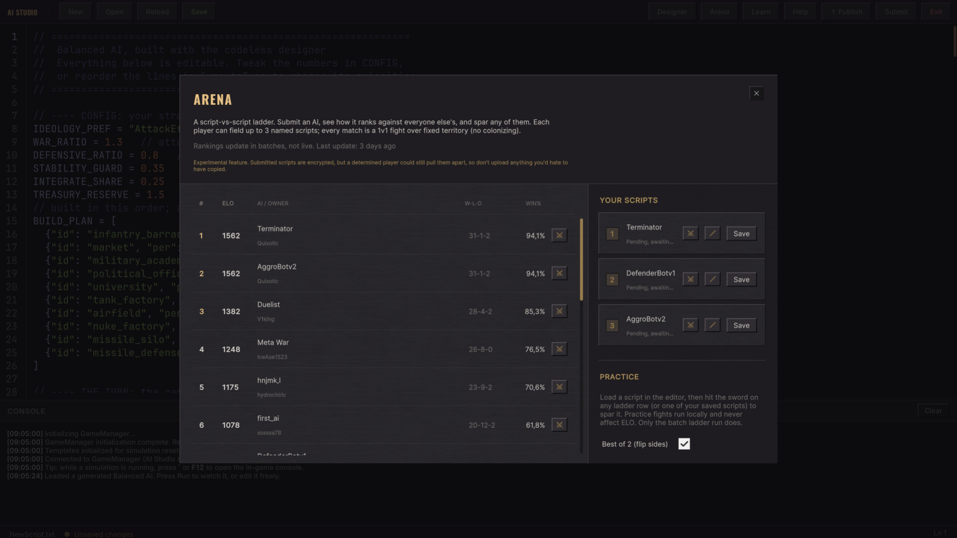The height and width of the screenshot is (538, 957).
Task: Spar your saved DefenderBotv1 script
Action: pyautogui.click(x=690, y=279)
